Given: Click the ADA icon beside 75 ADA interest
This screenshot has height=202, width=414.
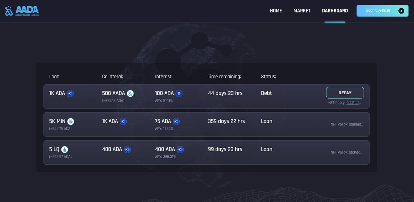Looking at the screenshot, I should coord(176,122).
